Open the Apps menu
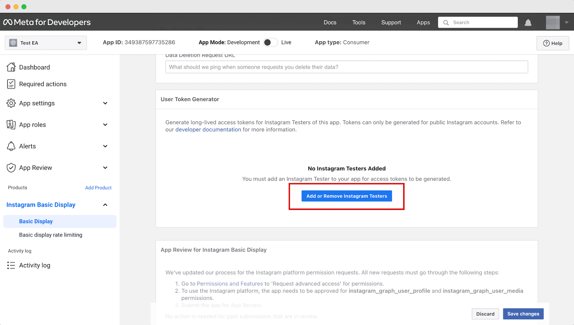574x325 pixels. [x=423, y=22]
